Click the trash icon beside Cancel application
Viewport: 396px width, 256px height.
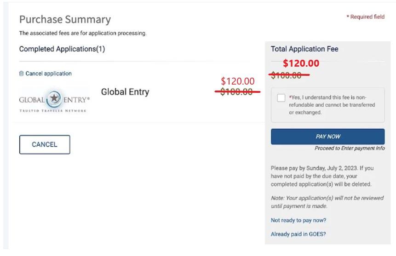click(21, 74)
